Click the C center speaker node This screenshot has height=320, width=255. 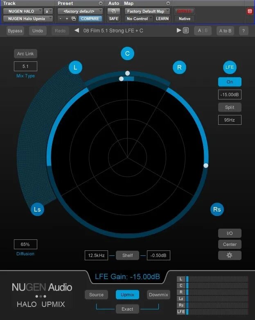(x=127, y=54)
